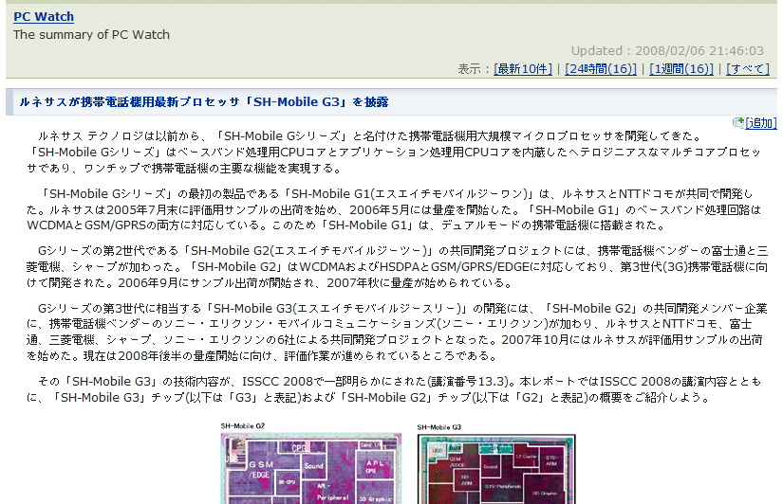Click the 表示： label
The width and height of the screenshot is (783, 504).
[x=474, y=69]
